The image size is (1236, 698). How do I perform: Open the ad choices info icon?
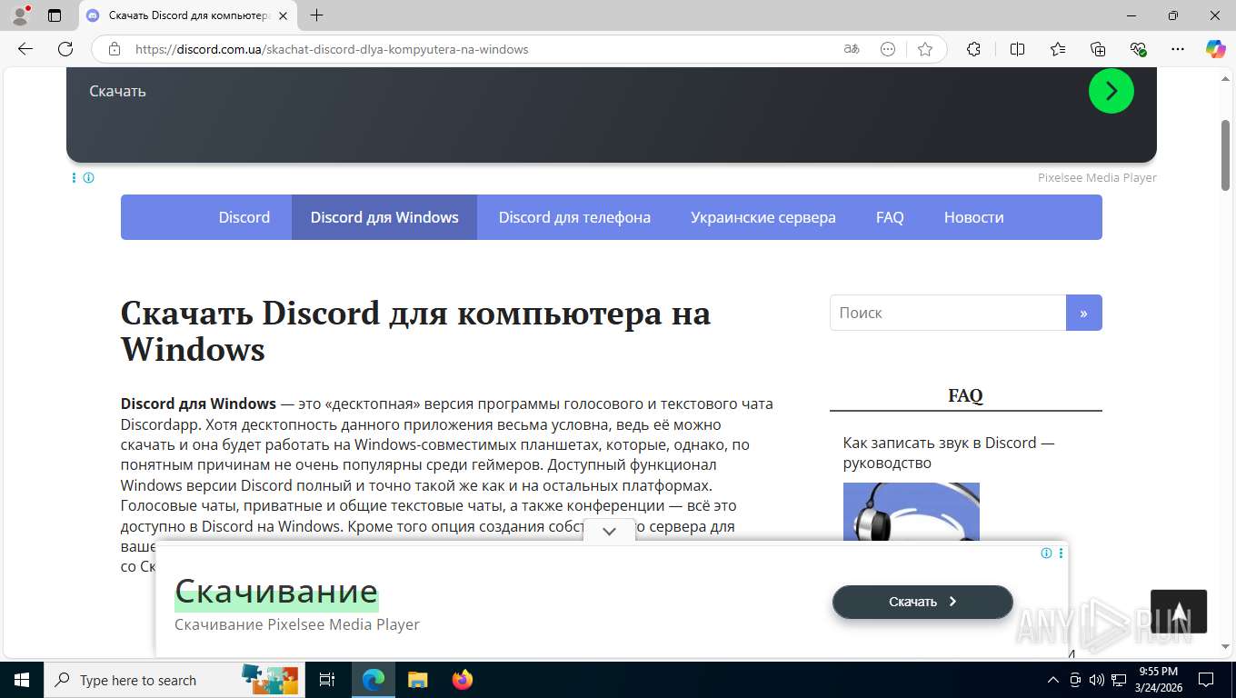tap(88, 177)
